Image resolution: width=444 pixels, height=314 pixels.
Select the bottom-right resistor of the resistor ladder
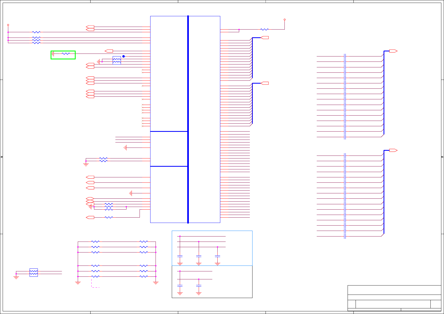click(x=144, y=276)
